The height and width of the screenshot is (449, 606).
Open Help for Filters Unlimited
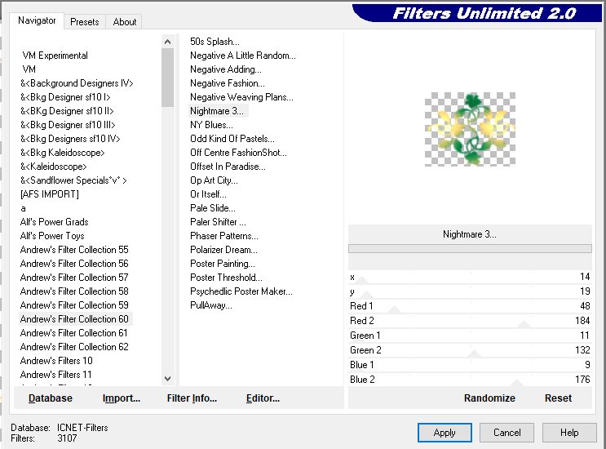click(569, 433)
